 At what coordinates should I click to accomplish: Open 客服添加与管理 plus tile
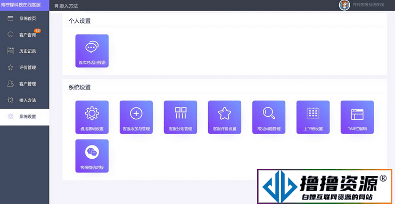pyautogui.click(x=136, y=117)
